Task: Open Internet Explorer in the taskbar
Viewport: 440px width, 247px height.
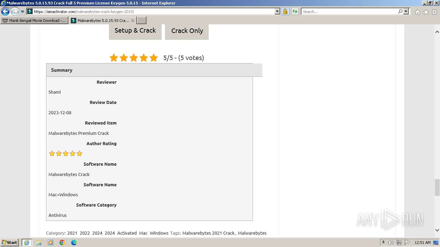Action: [x=27, y=242]
